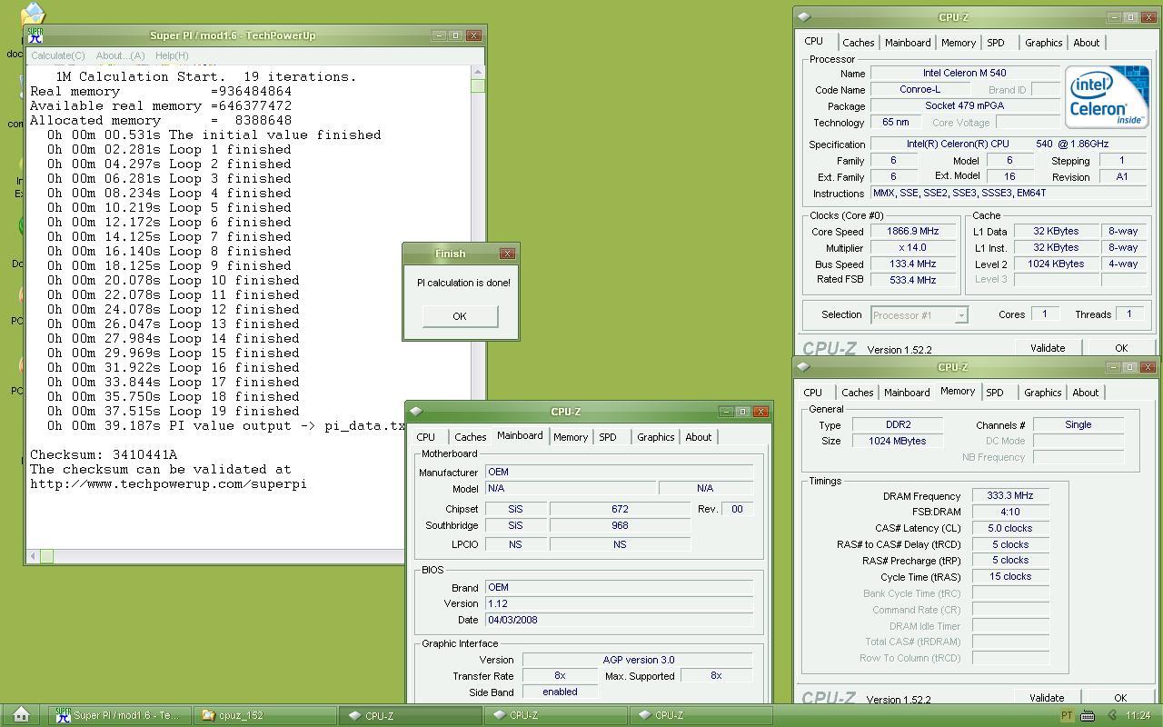Switch to Memory tab in top CPU-Z window
This screenshot has width=1163, height=727.
coord(959,43)
